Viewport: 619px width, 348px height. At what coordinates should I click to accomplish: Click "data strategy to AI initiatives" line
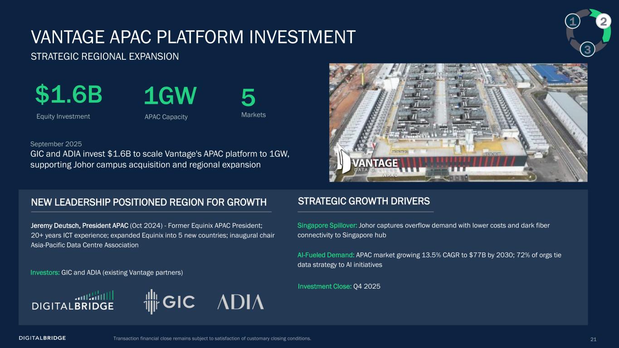coord(340,265)
